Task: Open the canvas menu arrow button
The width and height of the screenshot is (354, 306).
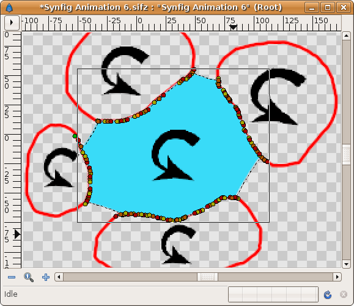Action: (12, 23)
